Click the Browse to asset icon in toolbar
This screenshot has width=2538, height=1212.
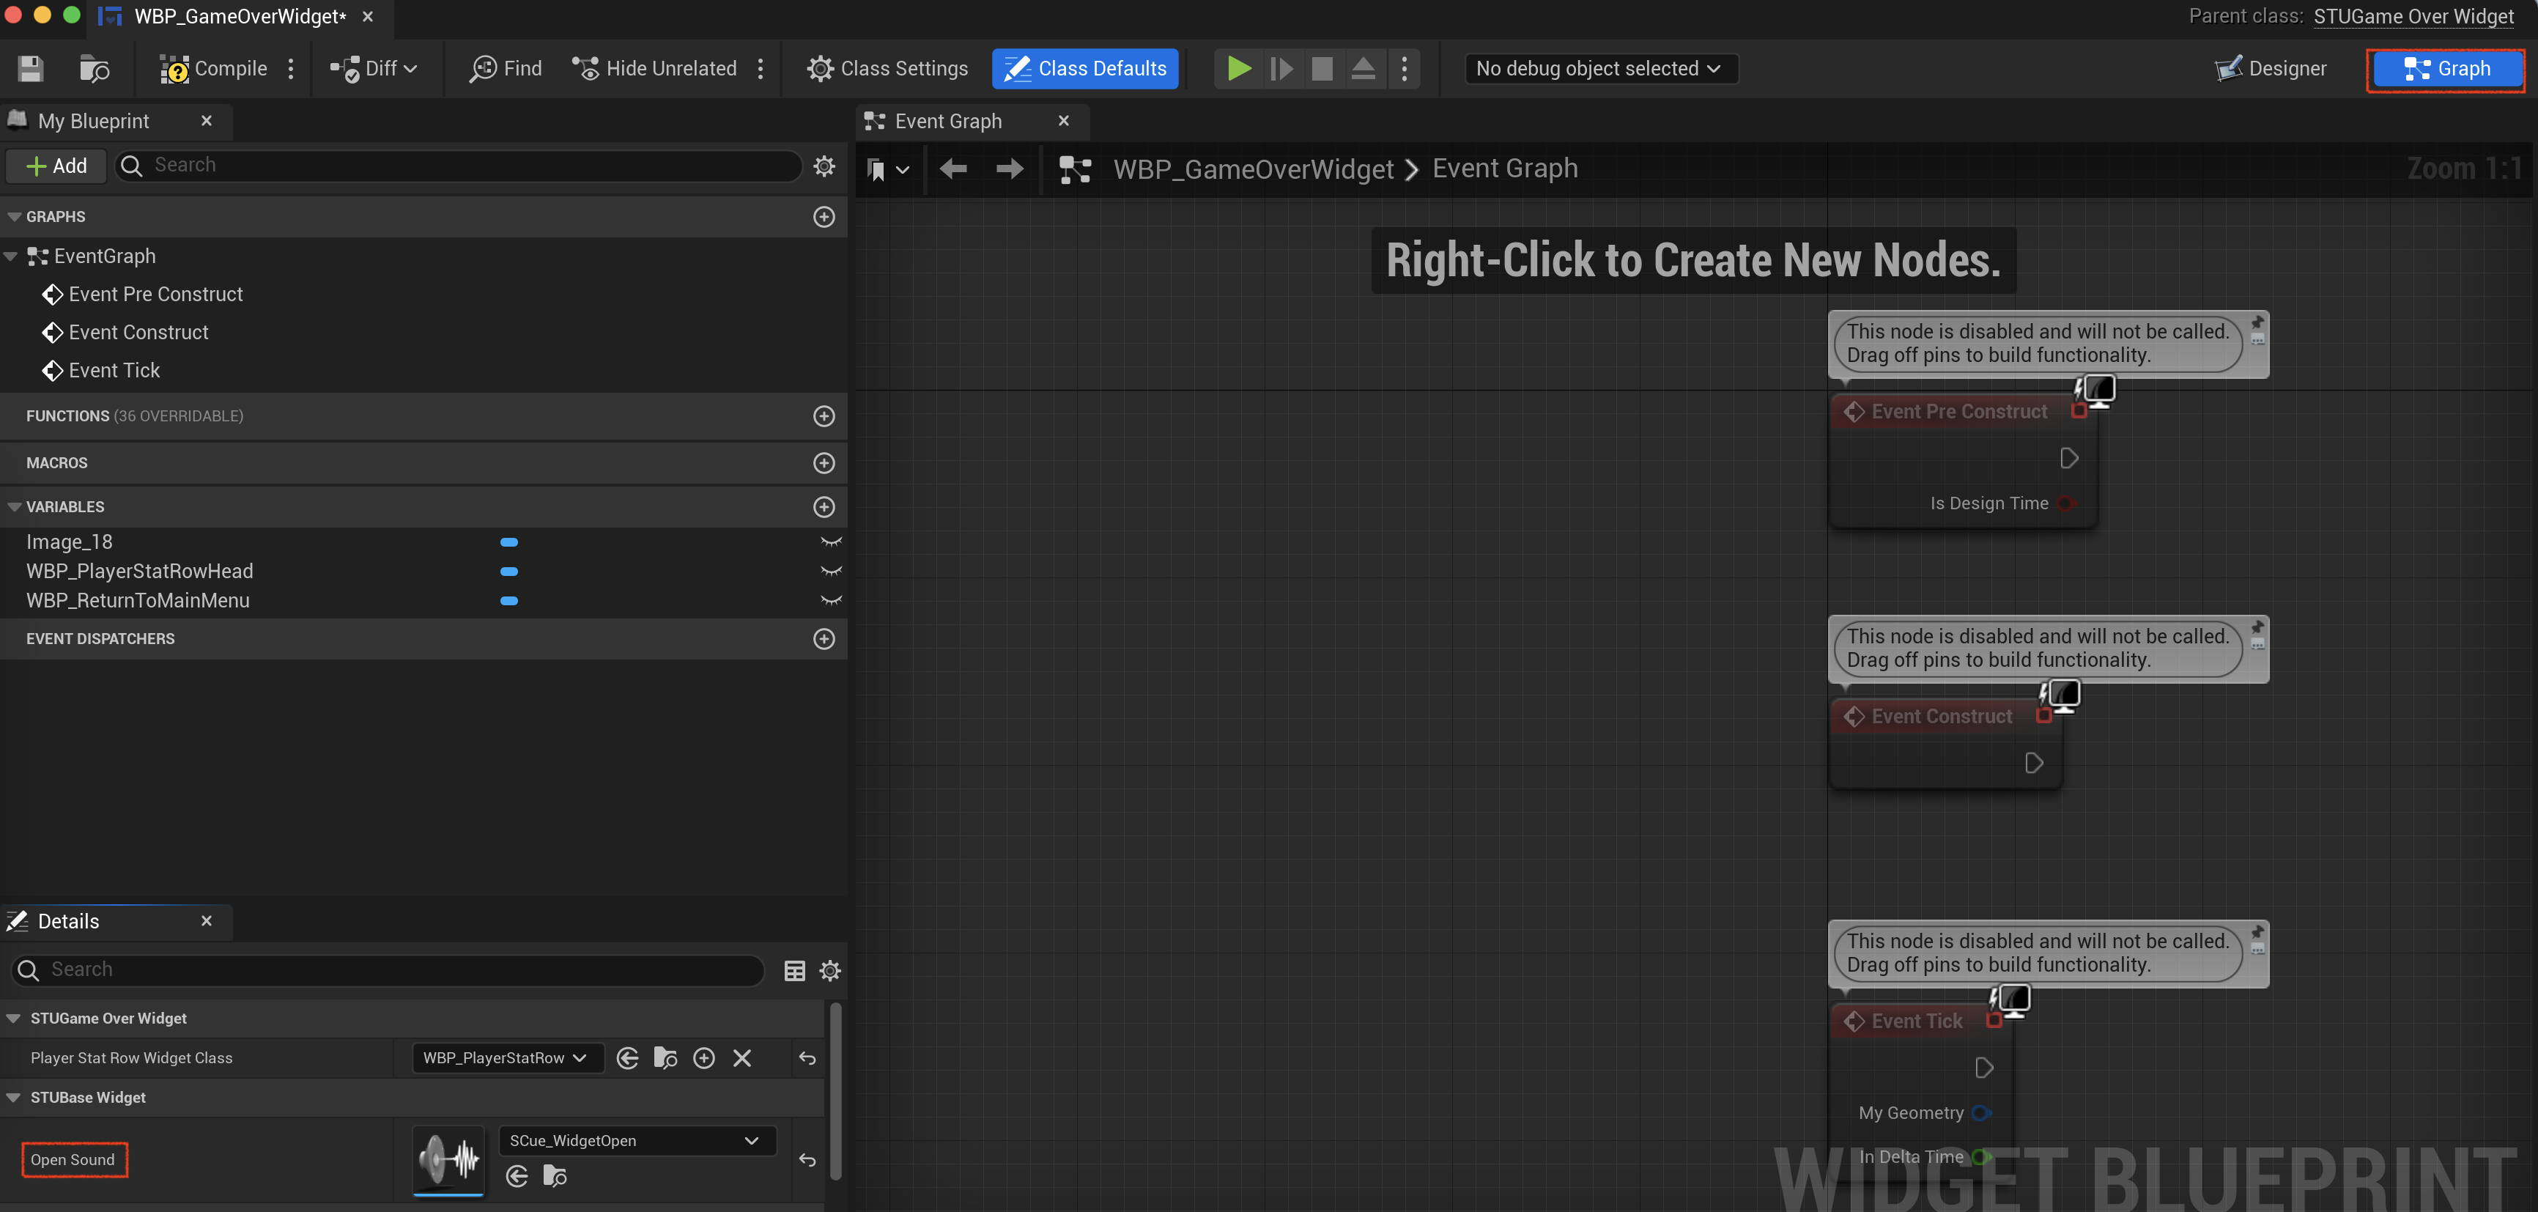point(94,69)
